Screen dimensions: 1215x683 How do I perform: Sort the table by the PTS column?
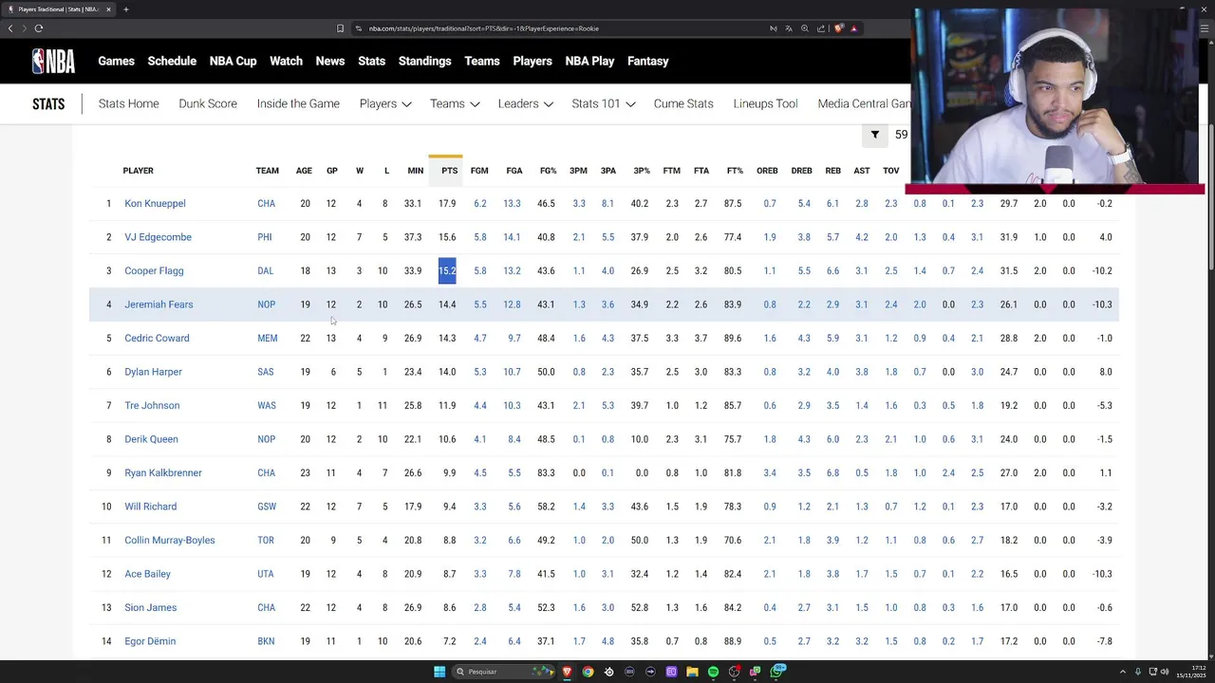click(x=449, y=171)
